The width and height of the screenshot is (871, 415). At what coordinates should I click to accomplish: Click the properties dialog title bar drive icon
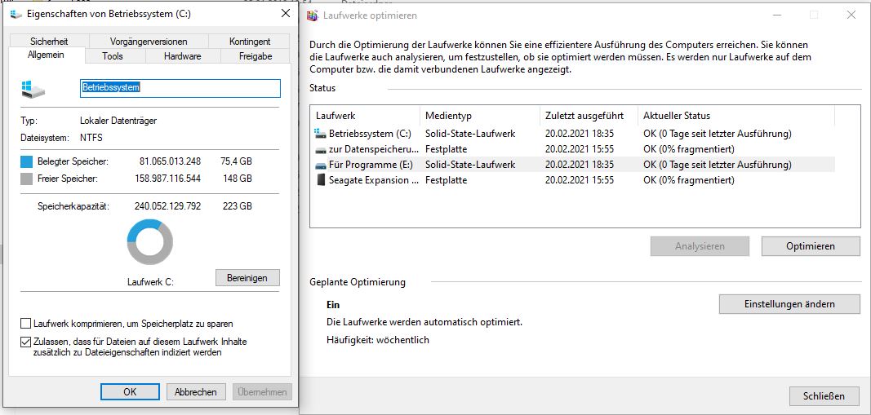click(16, 15)
